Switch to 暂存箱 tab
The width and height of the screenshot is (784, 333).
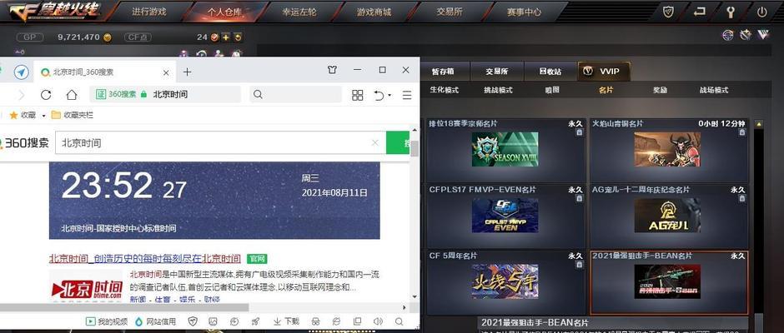click(x=443, y=72)
